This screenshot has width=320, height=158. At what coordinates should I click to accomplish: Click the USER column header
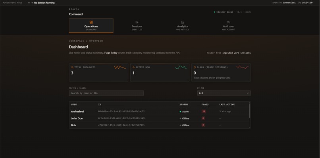pos(74,104)
